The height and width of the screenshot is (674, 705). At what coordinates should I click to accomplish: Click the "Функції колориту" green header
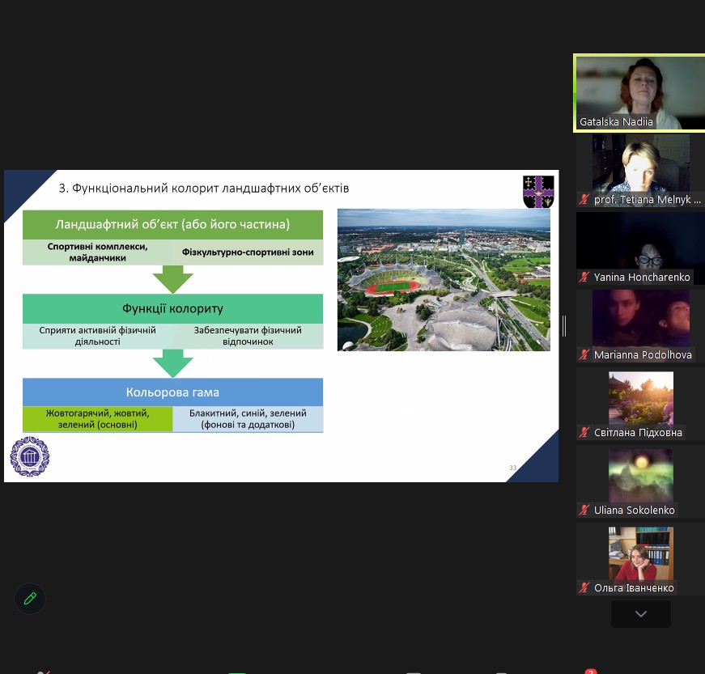172,308
